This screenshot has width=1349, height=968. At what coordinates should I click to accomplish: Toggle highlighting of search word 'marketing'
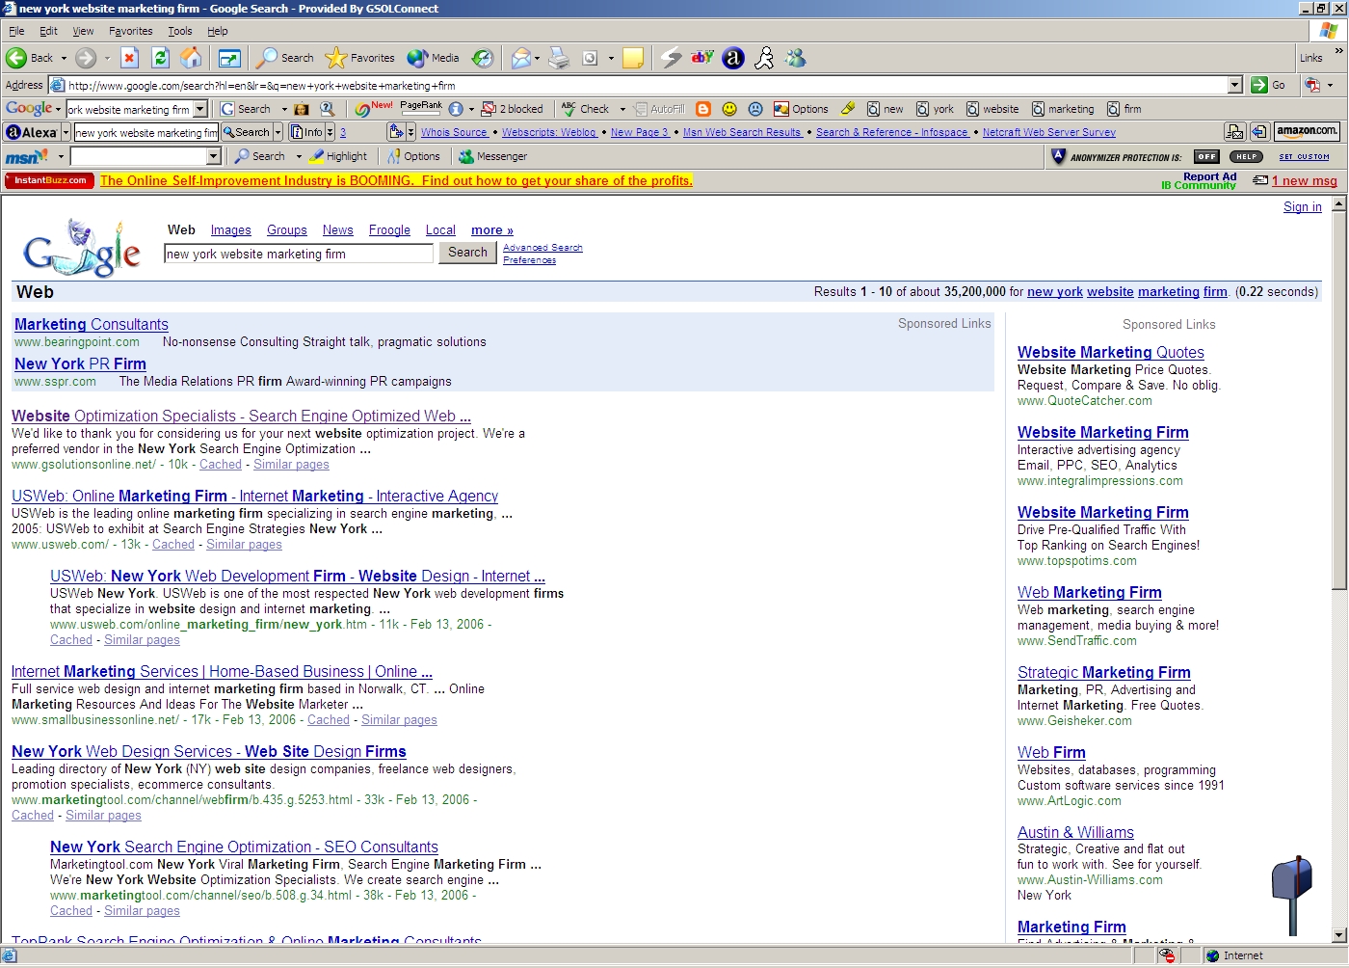(1063, 109)
